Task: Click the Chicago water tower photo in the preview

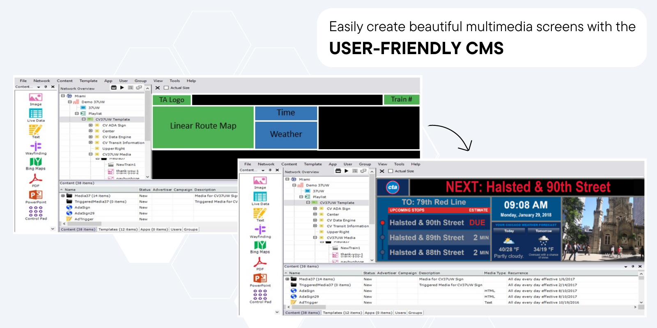Action: pyautogui.click(x=602, y=229)
